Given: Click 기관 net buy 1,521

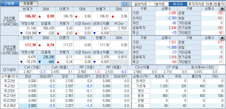Looking at the screenshot, I should pyautogui.click(x=173, y=42).
